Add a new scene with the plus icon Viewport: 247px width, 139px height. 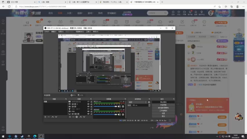tap(45, 117)
